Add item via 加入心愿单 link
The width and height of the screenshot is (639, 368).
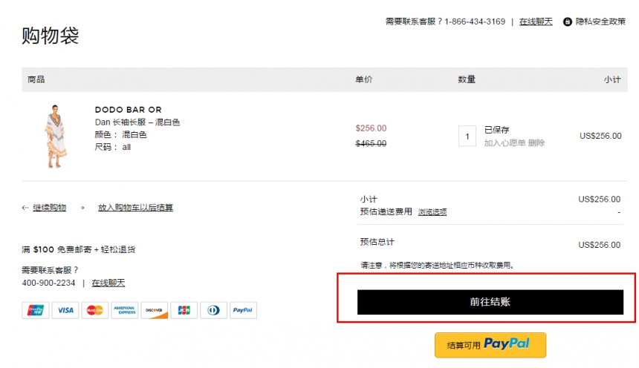505,143
